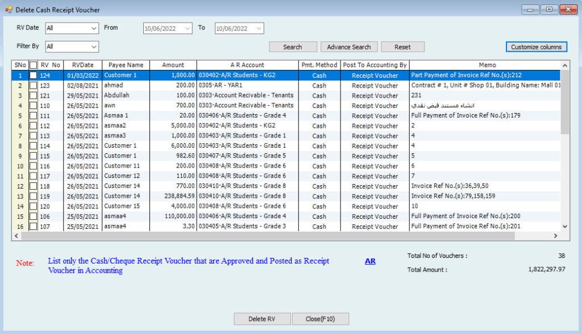Click the horizontal scrollbar right arrow
This screenshot has height=334, width=582.
click(x=555, y=236)
